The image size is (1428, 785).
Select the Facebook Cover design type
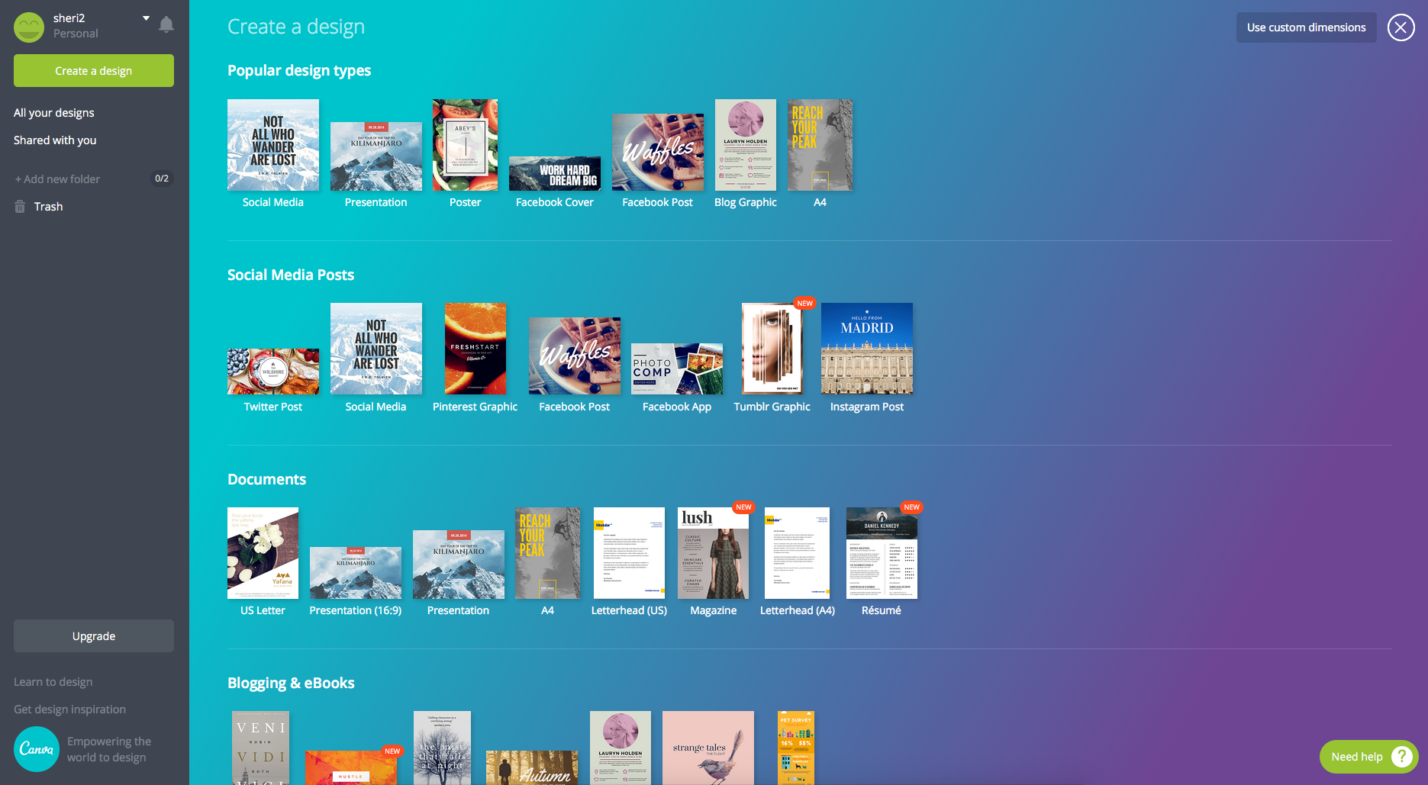tap(555, 174)
